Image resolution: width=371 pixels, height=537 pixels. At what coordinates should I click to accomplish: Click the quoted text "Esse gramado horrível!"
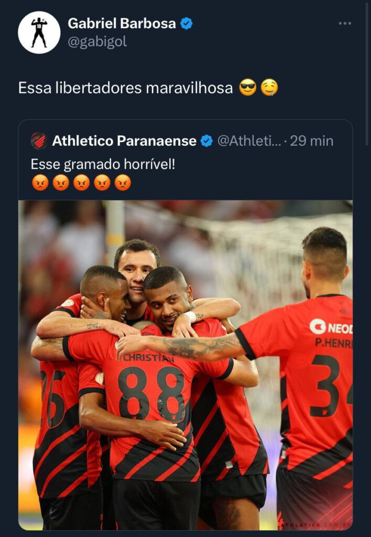tap(103, 164)
